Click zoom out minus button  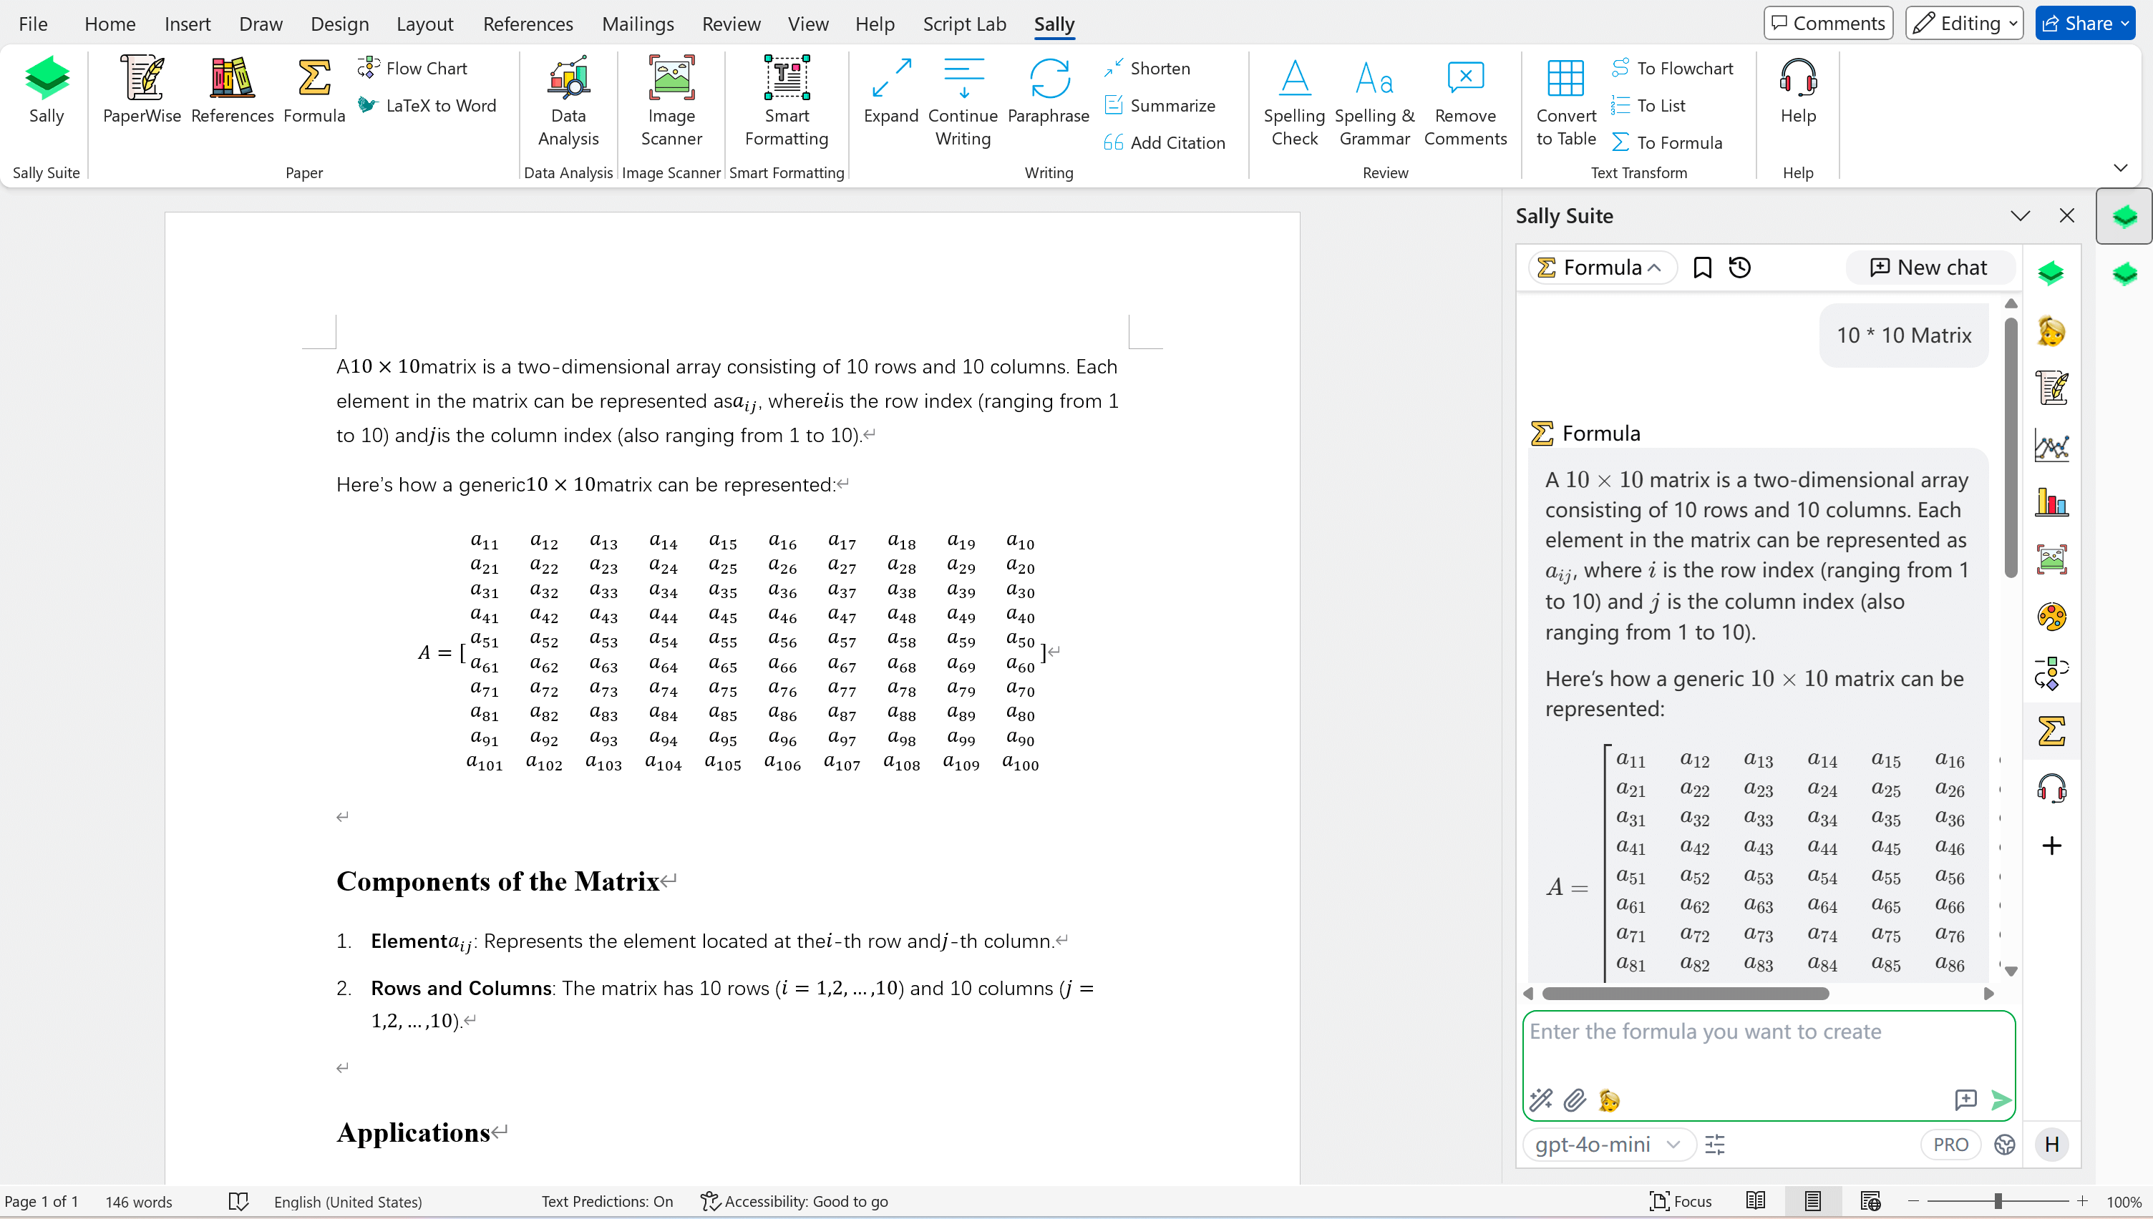[1913, 1201]
